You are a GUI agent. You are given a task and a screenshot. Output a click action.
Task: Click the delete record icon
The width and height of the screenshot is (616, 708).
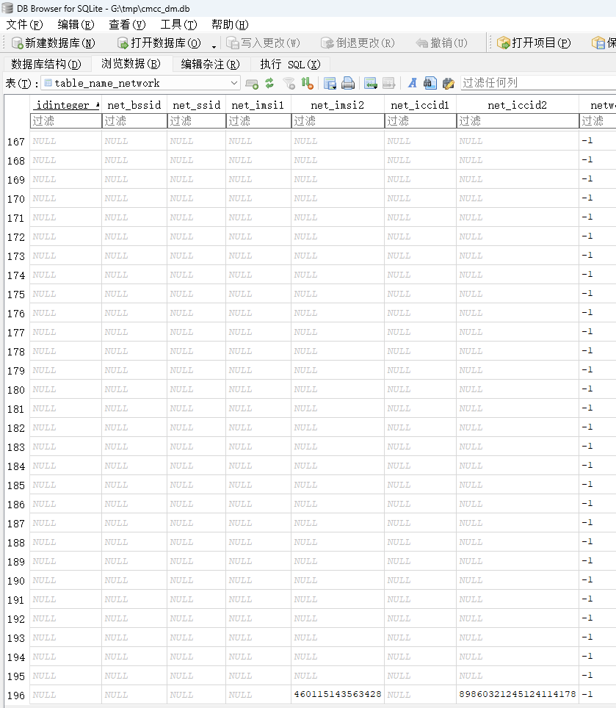(x=388, y=83)
